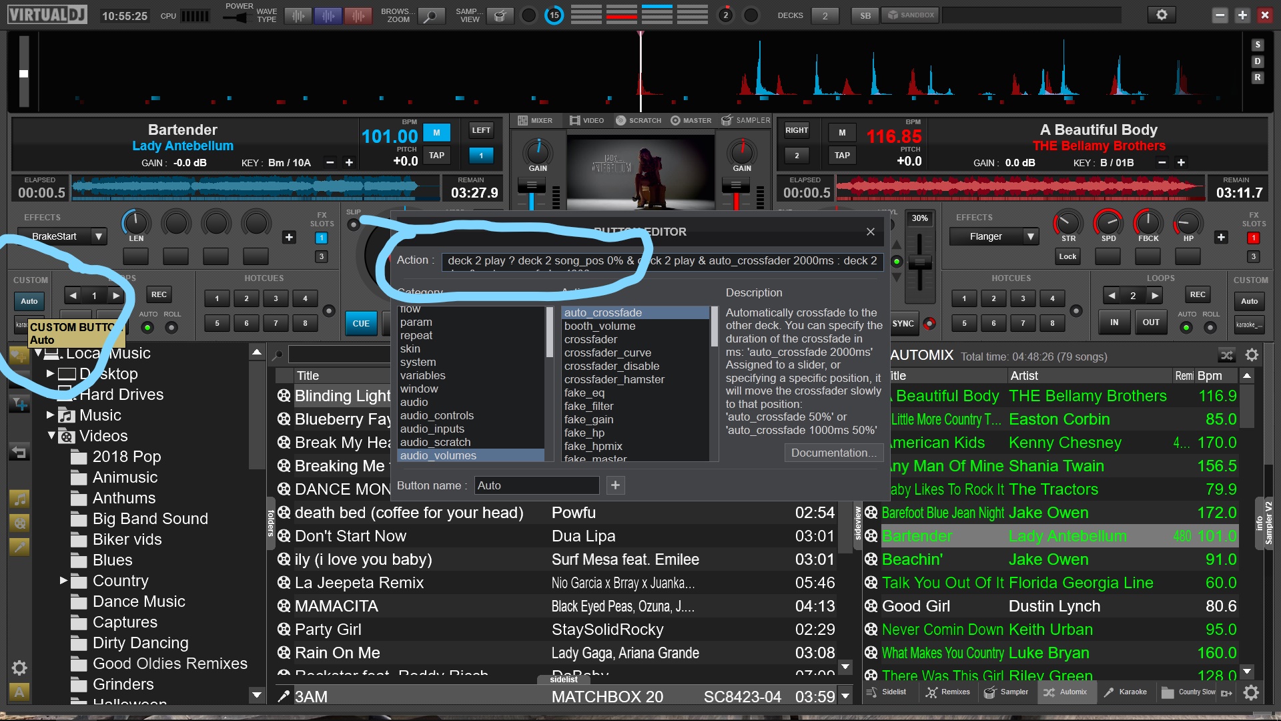Click the right deck custom Auto button
The image size is (1281, 721).
pyautogui.click(x=1250, y=301)
